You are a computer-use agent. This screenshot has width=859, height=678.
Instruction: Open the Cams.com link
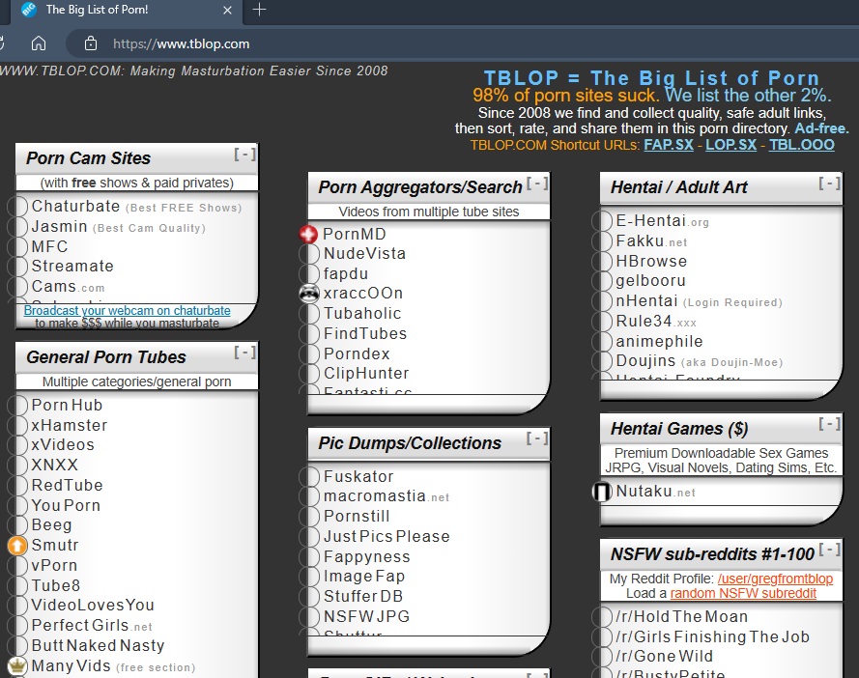pos(68,287)
